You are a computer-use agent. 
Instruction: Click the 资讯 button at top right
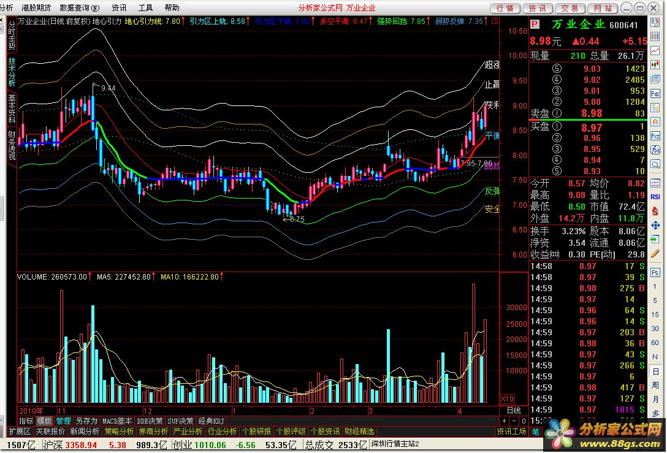pos(537,8)
